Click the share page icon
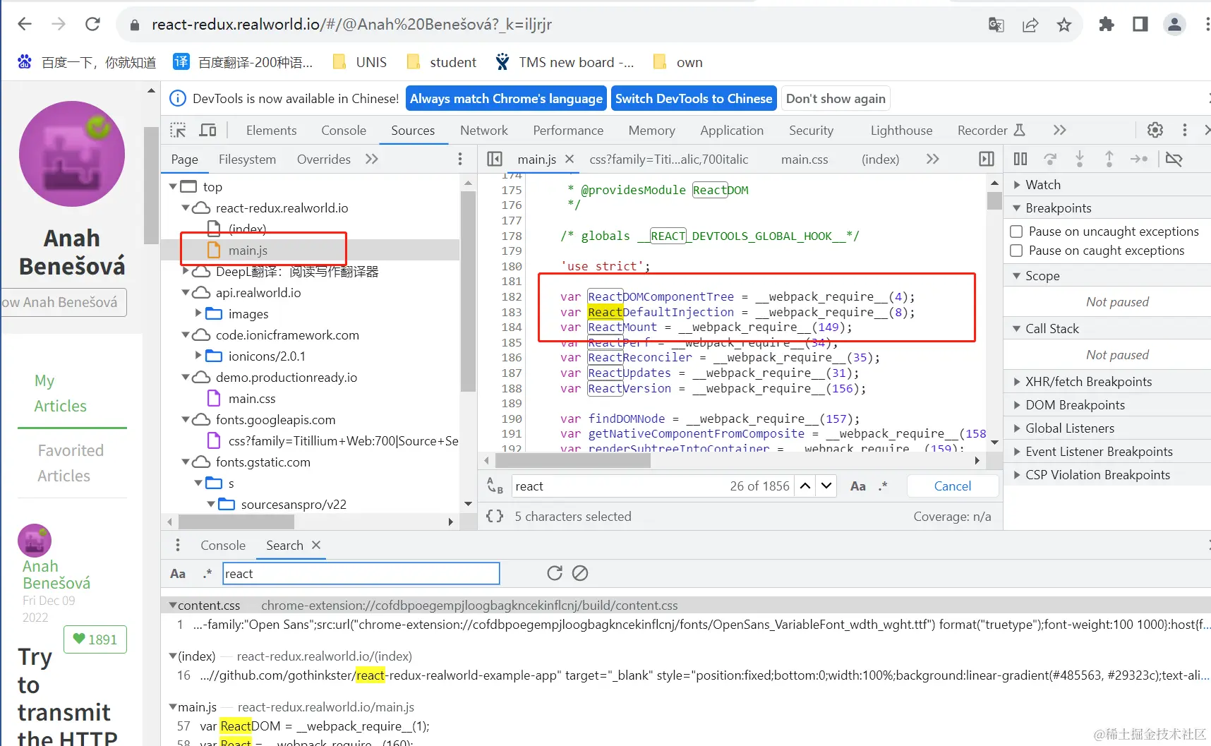This screenshot has width=1211, height=746. click(1030, 25)
